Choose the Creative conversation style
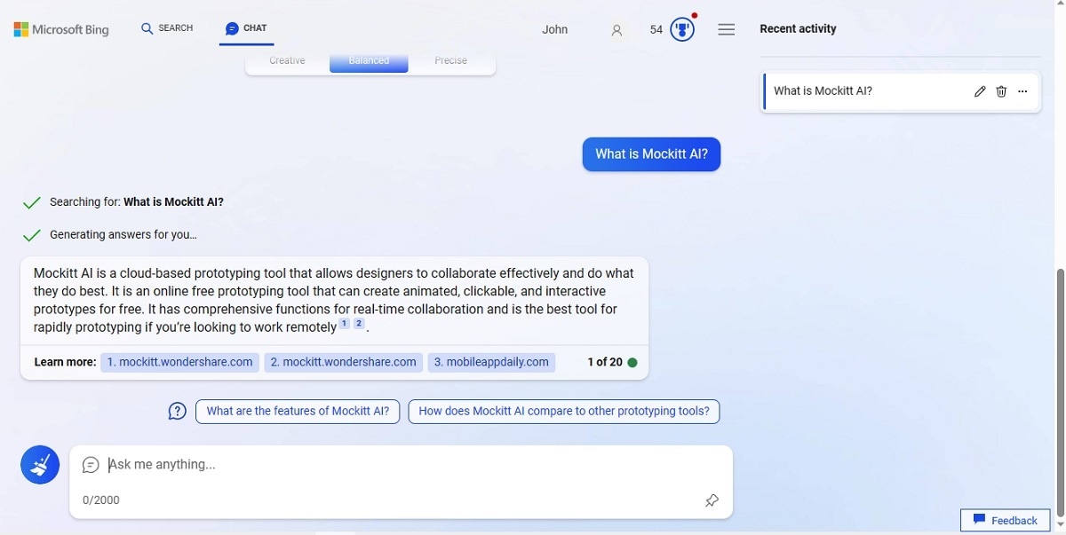Viewport: 1066px width, 535px height. click(287, 61)
